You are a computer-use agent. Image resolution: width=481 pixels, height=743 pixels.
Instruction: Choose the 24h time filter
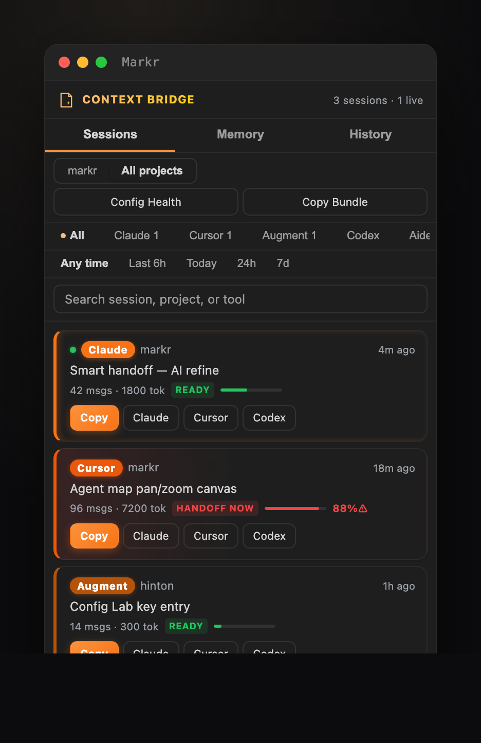coord(247,263)
